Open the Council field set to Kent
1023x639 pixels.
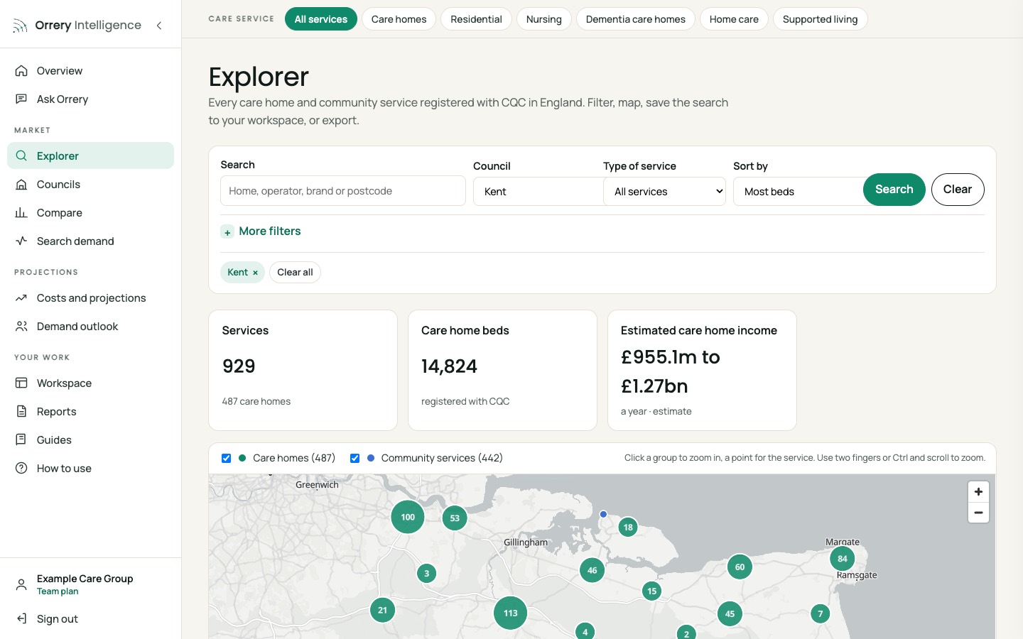pyautogui.click(x=538, y=192)
